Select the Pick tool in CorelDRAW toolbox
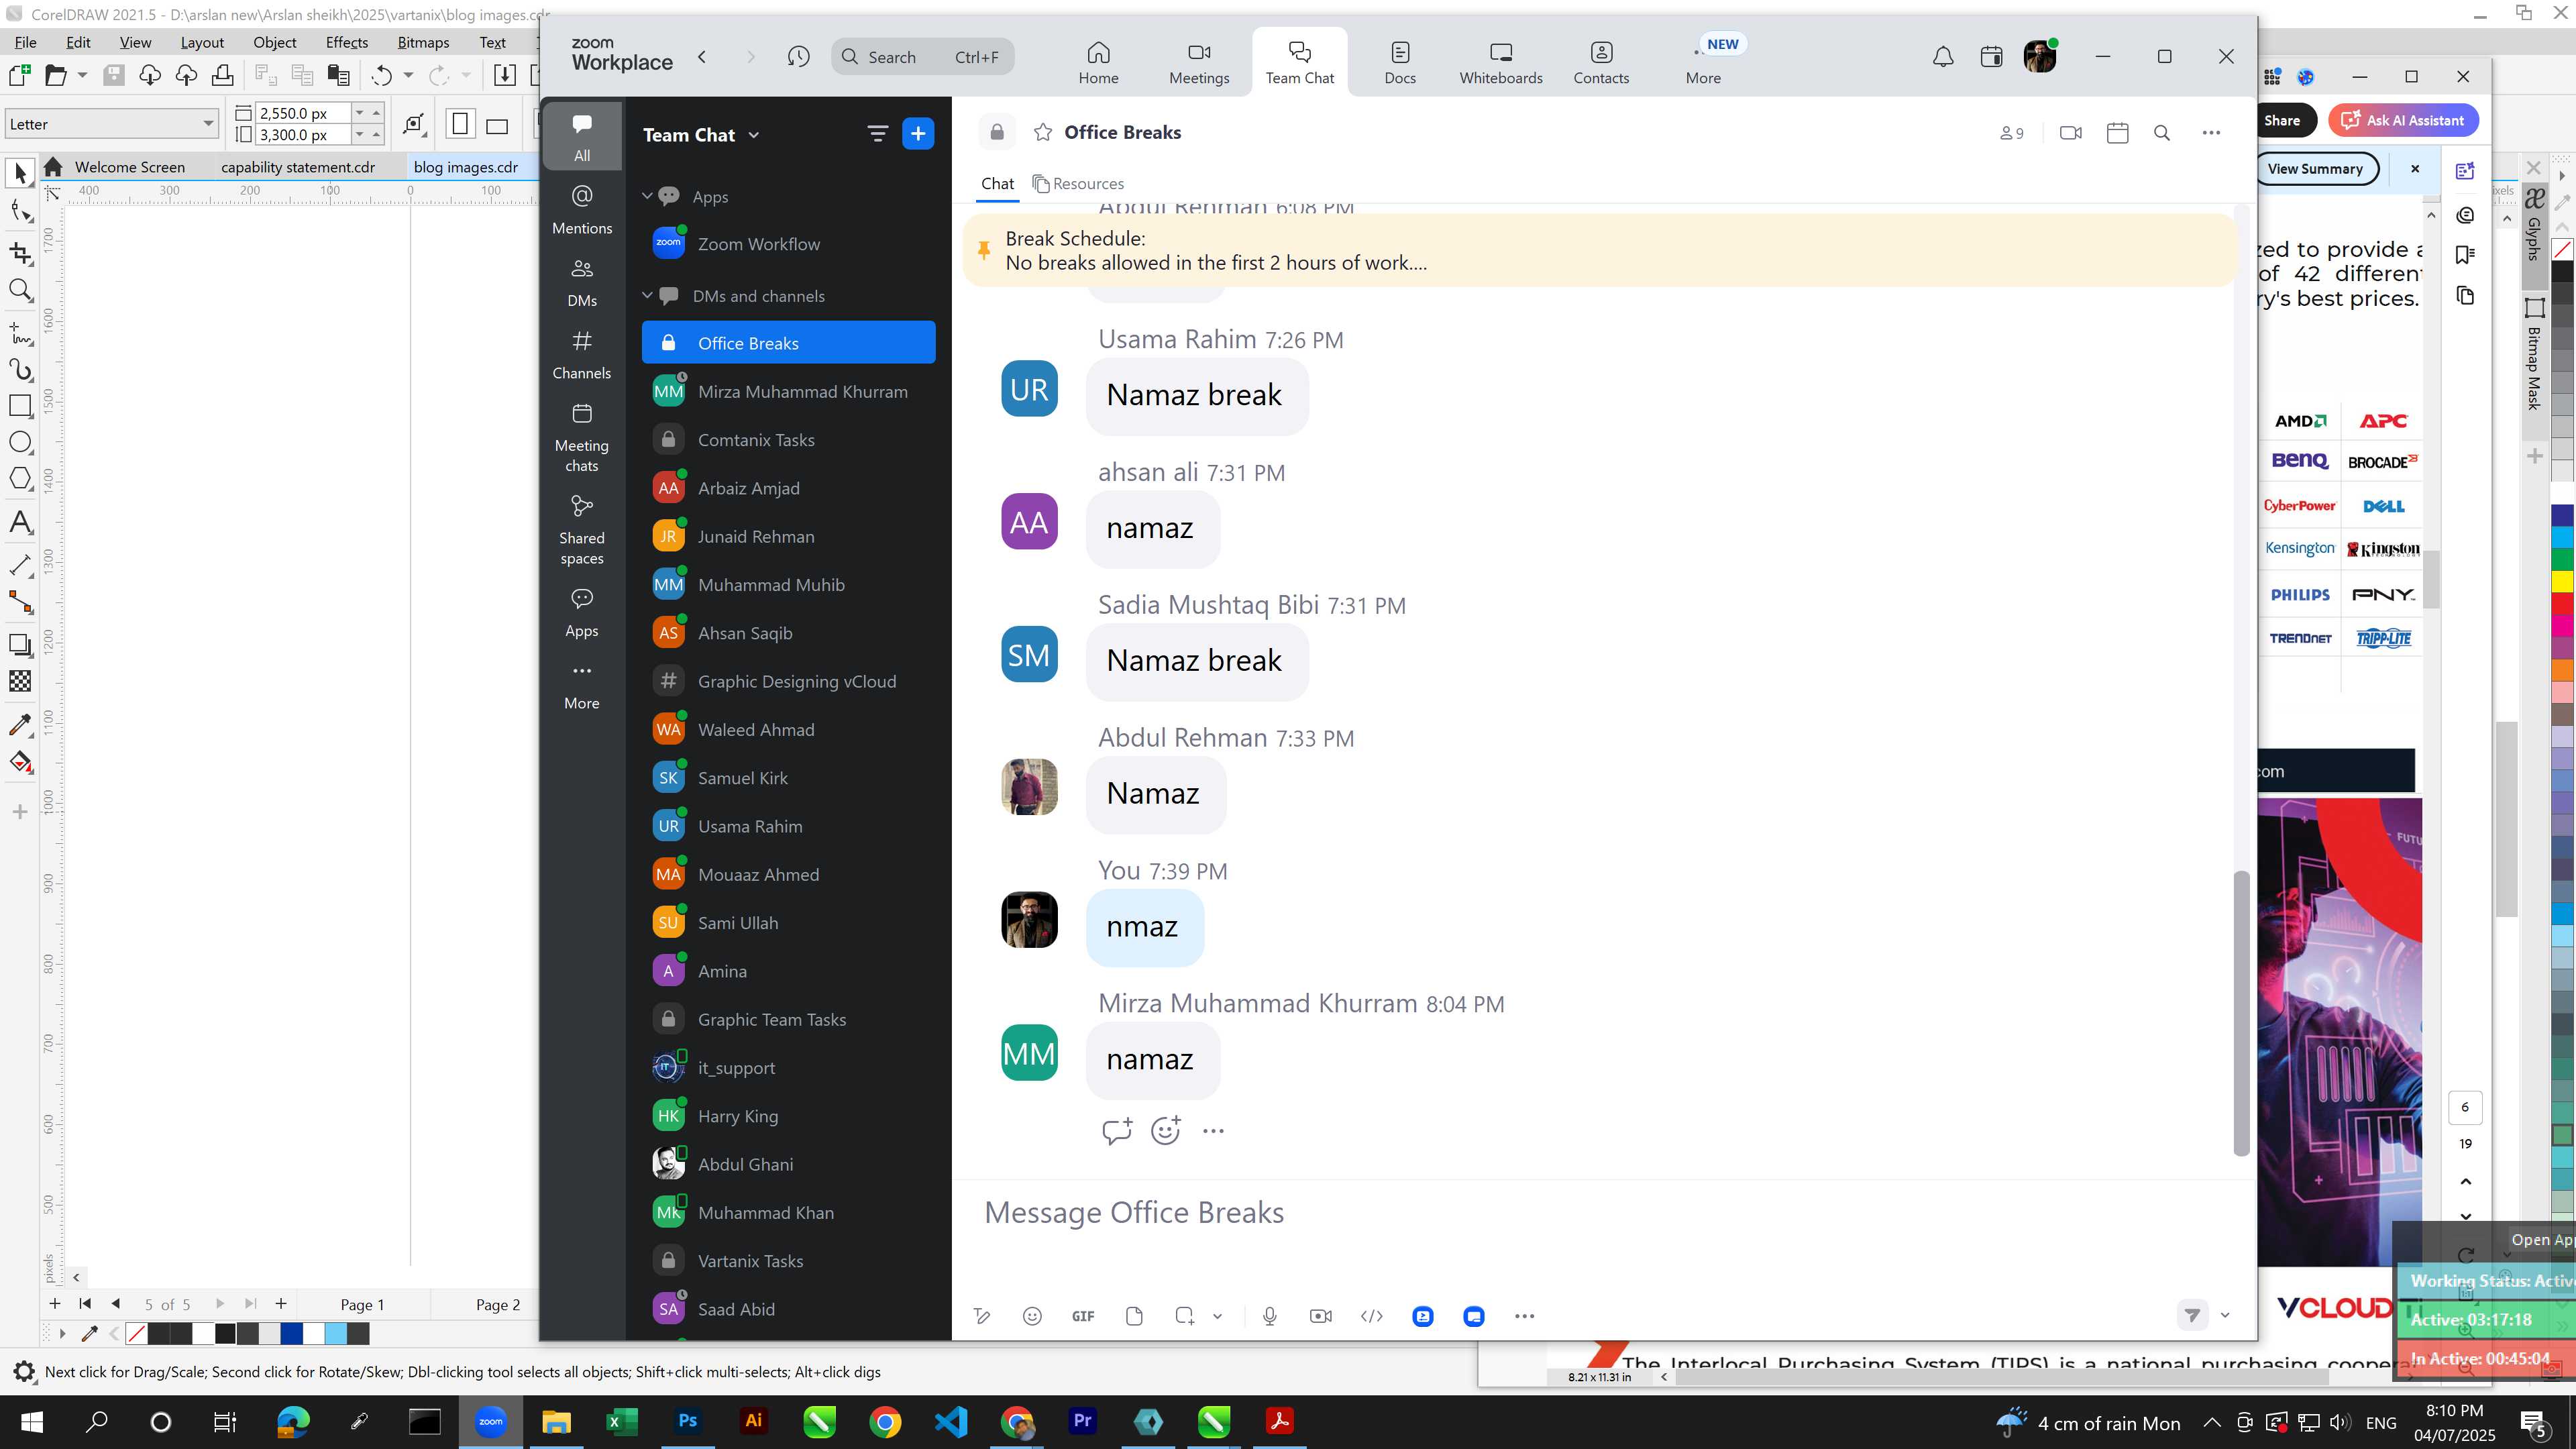Screen dimensions: 2576x1449 tap(20, 173)
